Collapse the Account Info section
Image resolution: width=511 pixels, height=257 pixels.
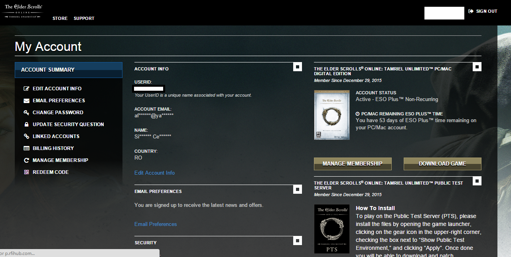298,67
